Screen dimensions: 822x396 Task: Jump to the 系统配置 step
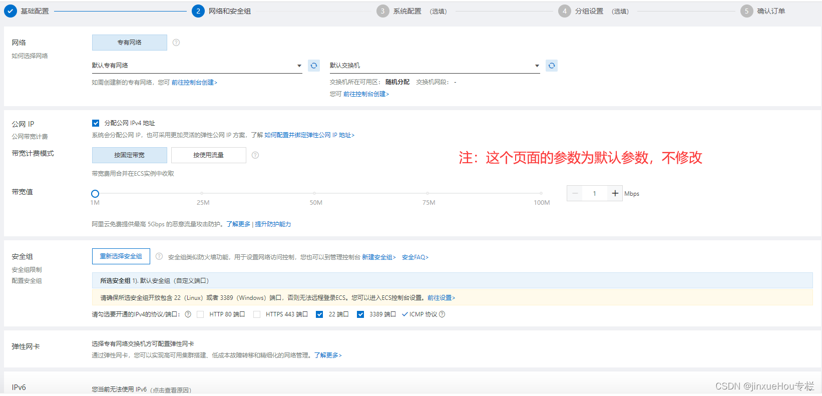(x=407, y=11)
